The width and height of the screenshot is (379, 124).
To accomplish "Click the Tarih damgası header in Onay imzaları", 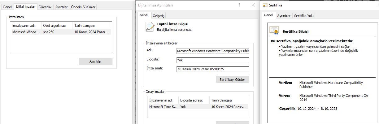I will [x=229, y=100].
